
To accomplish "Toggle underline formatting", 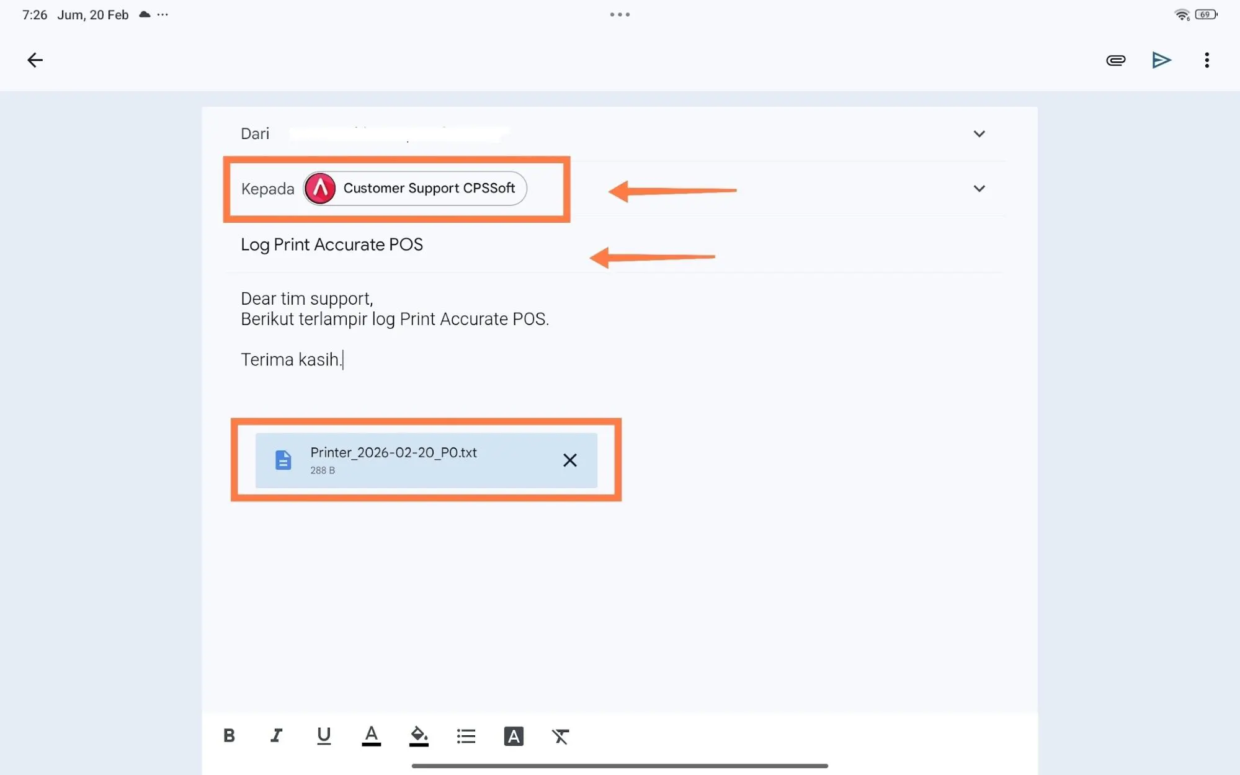I will [323, 736].
